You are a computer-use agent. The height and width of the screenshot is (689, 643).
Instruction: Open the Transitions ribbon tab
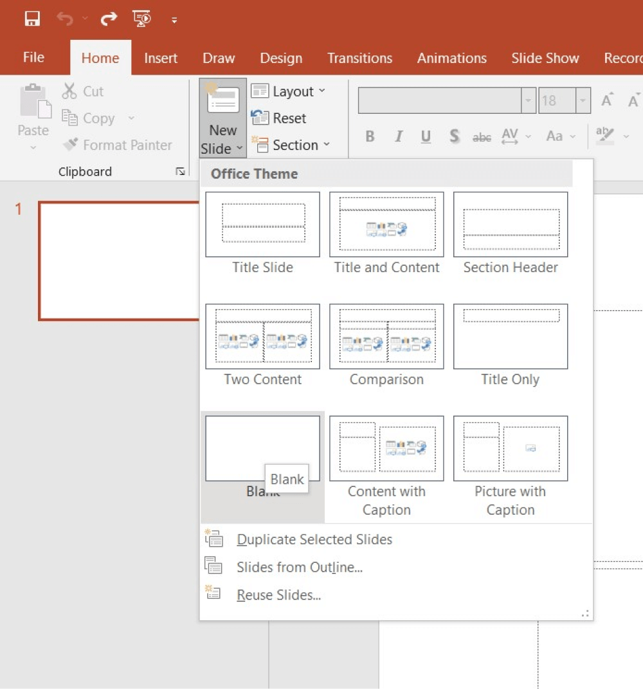pos(359,58)
